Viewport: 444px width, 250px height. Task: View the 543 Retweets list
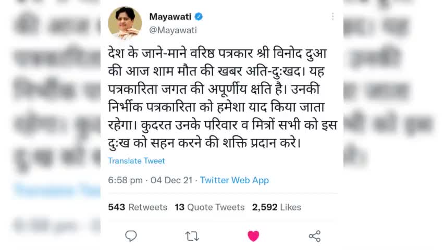[x=138, y=207]
